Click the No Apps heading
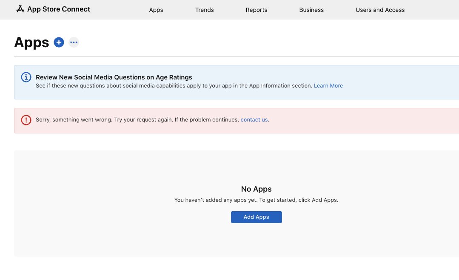Screen dimensions: 459x280 pos(257,189)
